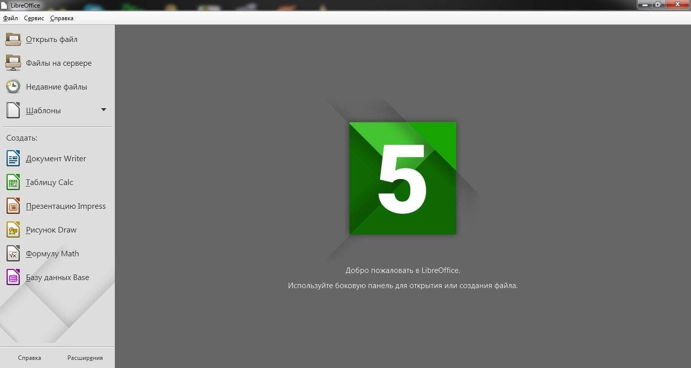
Task: Click the LibreOffice title bar document icon
Action: pyautogui.click(x=5, y=5)
